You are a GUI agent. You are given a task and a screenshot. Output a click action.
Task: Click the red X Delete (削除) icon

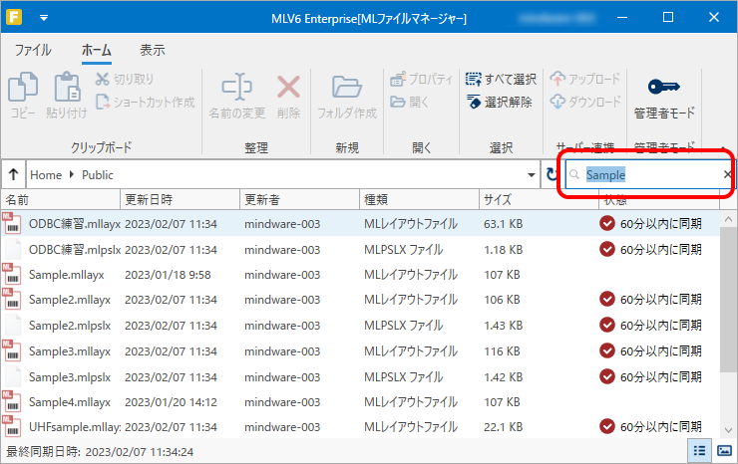pyautogui.click(x=288, y=88)
